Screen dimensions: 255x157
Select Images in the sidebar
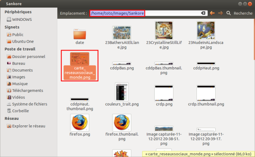point(16,77)
